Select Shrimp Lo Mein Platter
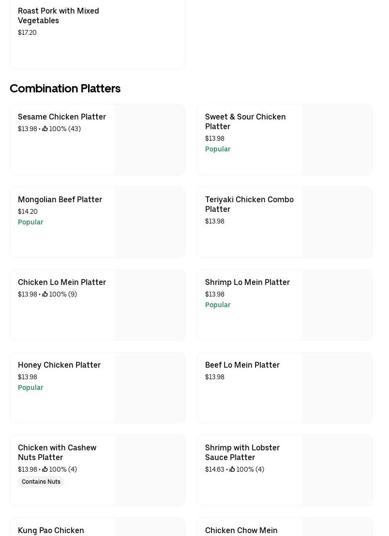 [247, 282]
